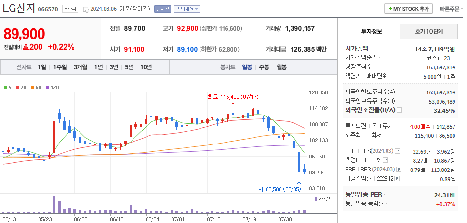This screenshot has height=223, width=467.
Task: Select the 주봉 candle chart
Action: coord(264,67)
